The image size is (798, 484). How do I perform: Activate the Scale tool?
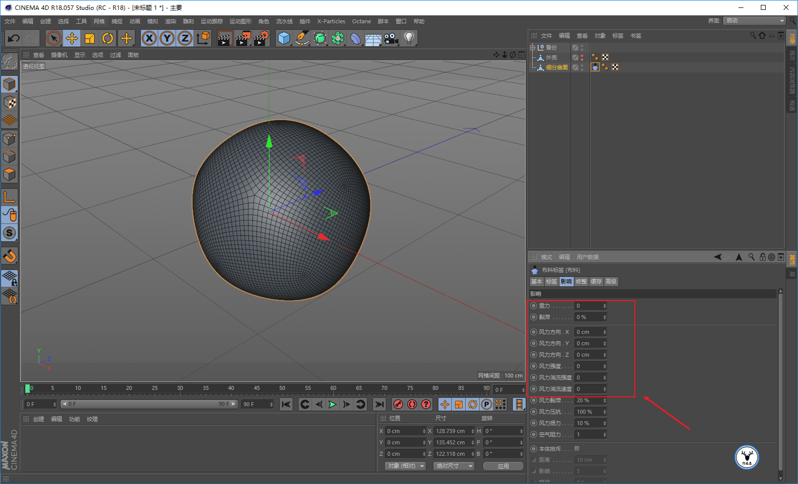click(x=90, y=38)
